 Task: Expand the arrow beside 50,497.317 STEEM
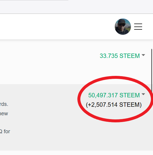click(143, 94)
